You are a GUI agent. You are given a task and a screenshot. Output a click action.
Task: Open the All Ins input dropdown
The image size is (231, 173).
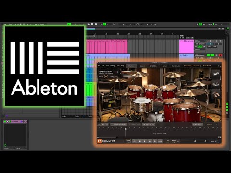pyautogui.click(x=200, y=41)
